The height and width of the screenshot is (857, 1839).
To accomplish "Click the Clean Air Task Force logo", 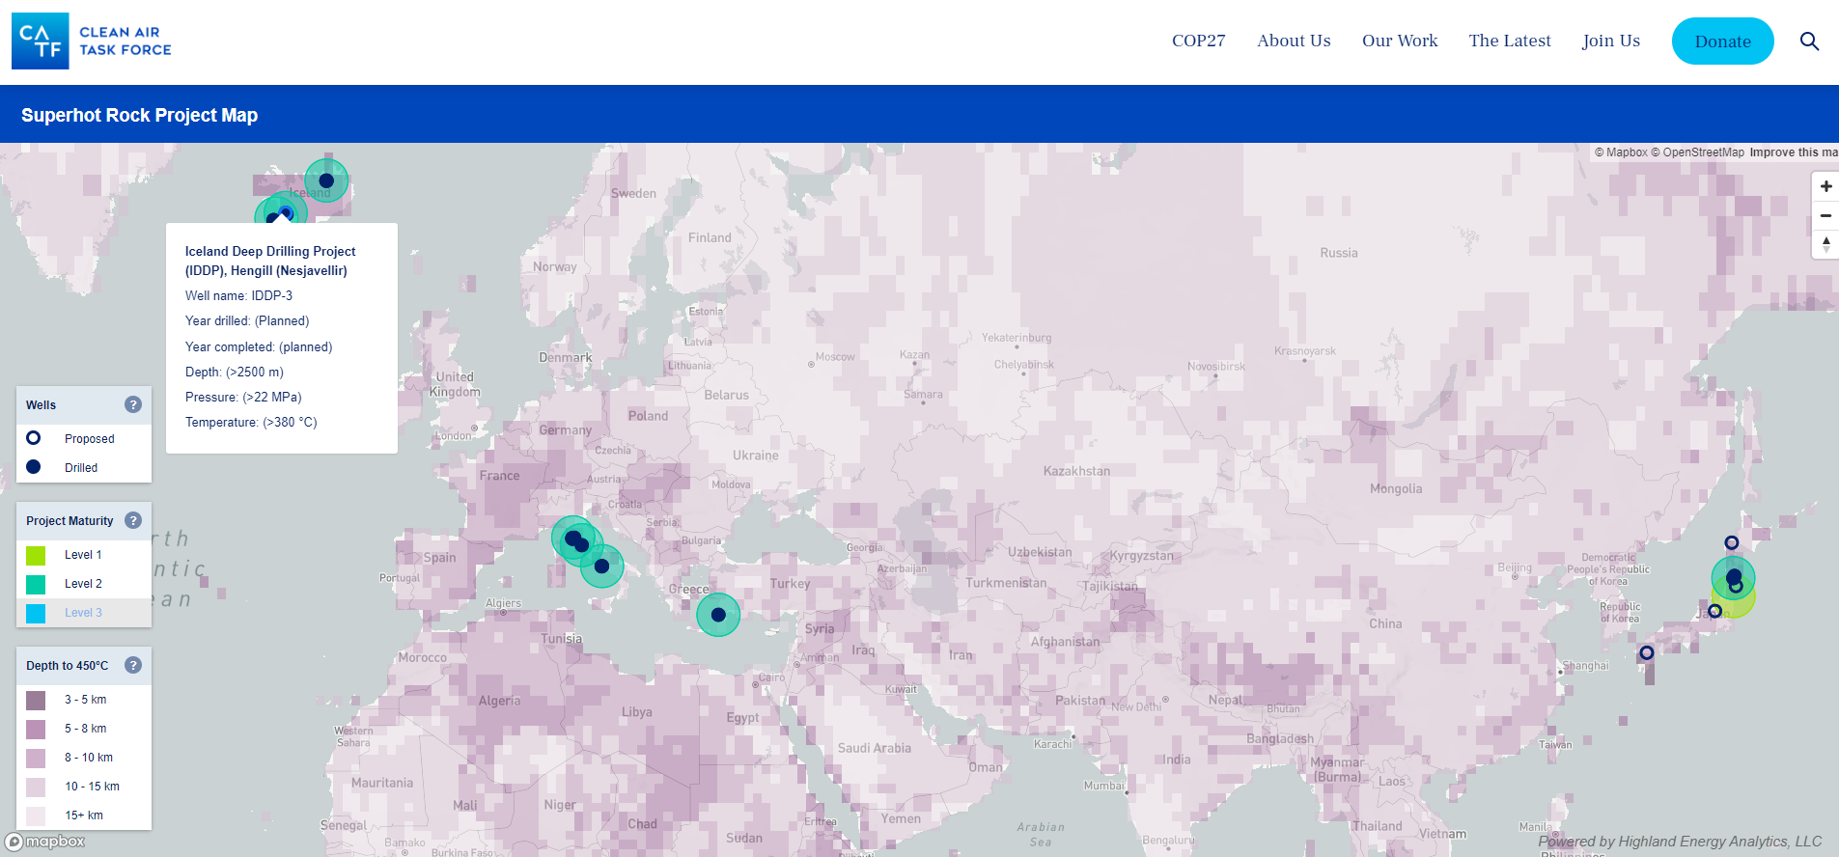I will point(92,41).
